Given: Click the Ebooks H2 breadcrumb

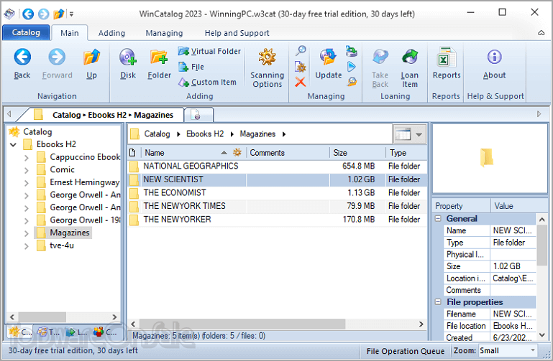Looking at the screenshot, I should tap(205, 134).
